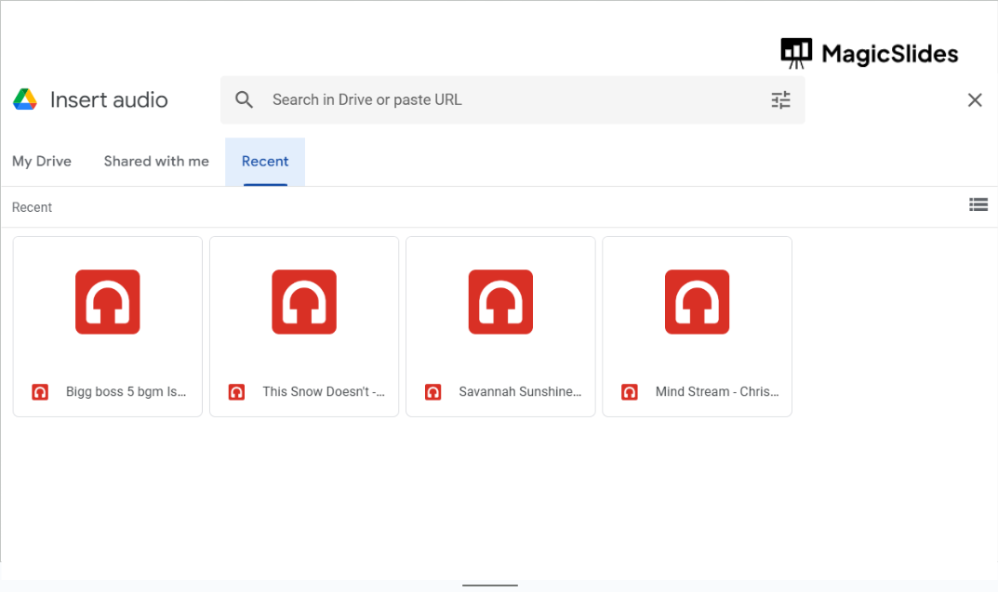Click the Recent section label
998x592 pixels.
(x=32, y=207)
